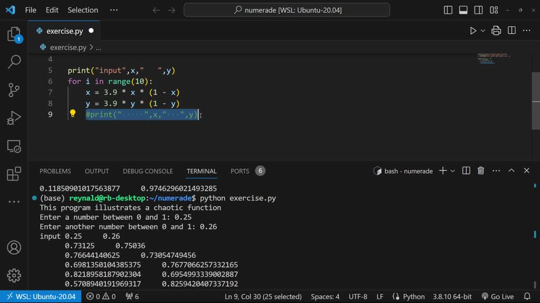
Task: Open the code action lightbulb on line 9
Action: tap(73, 112)
